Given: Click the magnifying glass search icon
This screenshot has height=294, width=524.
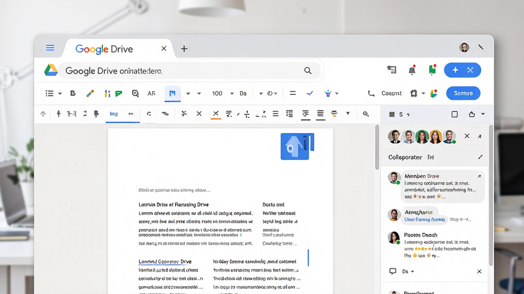Looking at the screenshot, I should pyautogui.click(x=308, y=70).
